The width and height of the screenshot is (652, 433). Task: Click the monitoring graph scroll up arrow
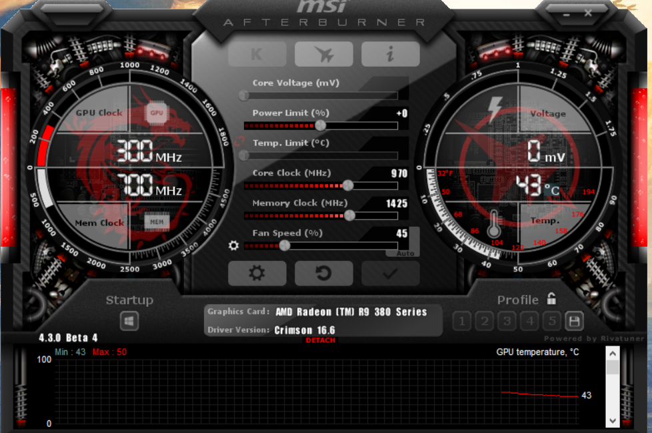(613, 354)
